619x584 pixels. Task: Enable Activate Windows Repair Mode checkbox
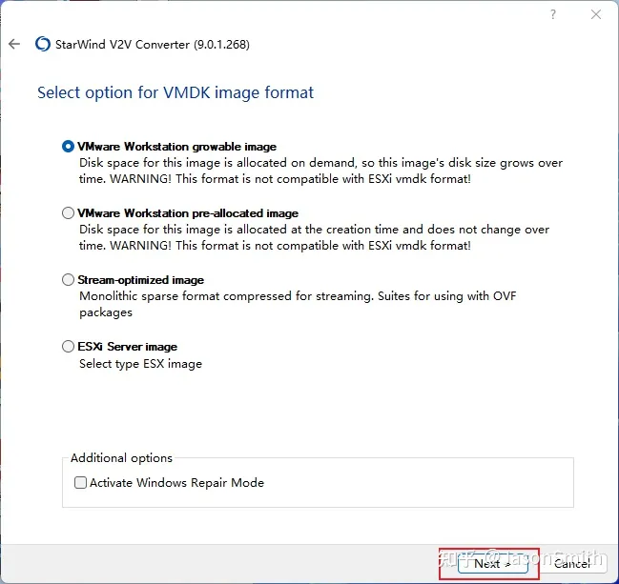80,483
